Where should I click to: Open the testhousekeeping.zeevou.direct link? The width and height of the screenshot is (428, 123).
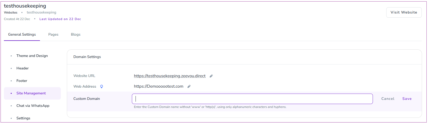point(170,76)
